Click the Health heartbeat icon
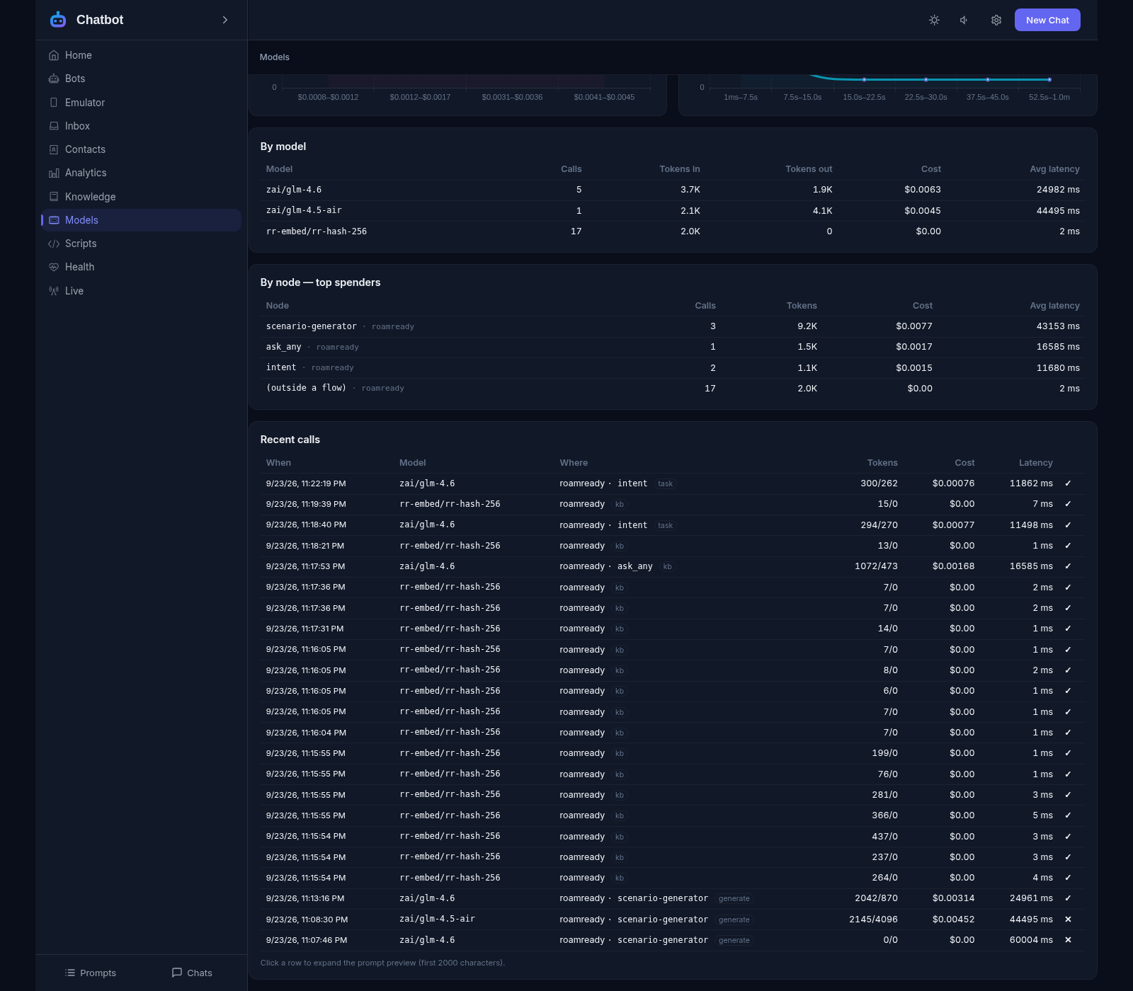Screen dimensions: 1133x991 [x=54, y=267]
